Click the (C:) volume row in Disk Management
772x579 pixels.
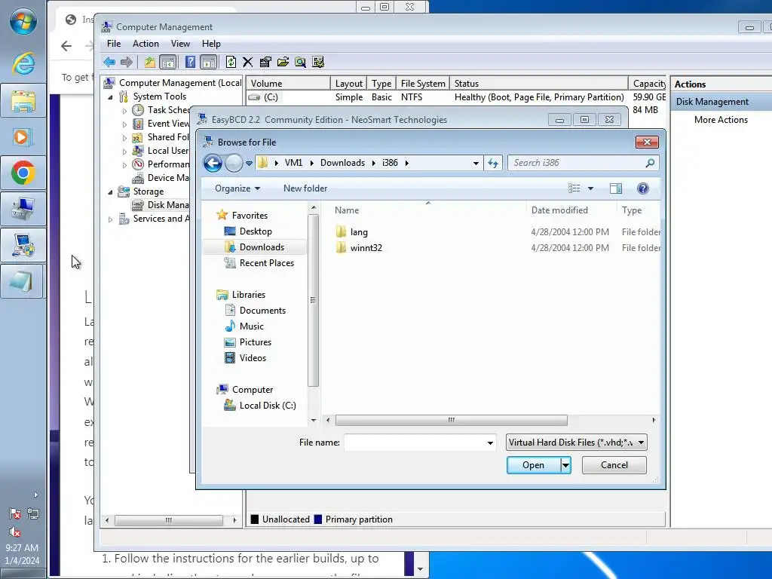(456, 97)
